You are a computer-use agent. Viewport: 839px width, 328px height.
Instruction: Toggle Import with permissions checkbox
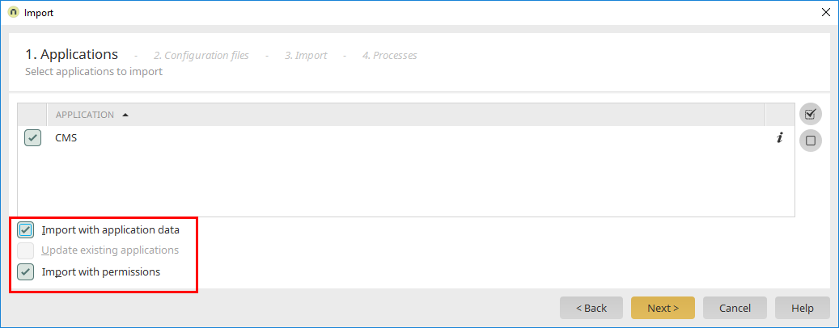tap(25, 271)
